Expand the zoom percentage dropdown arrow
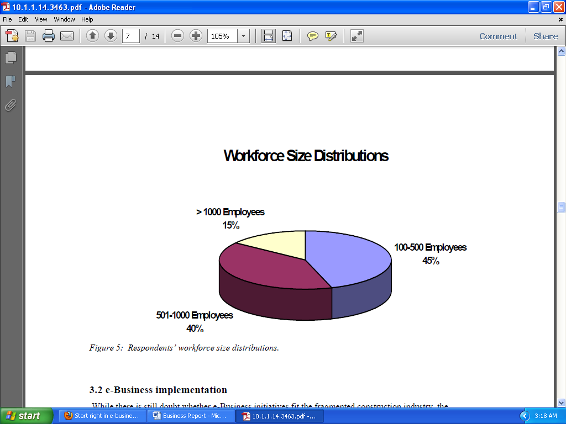Image resolution: width=566 pixels, height=424 pixels. click(x=243, y=36)
